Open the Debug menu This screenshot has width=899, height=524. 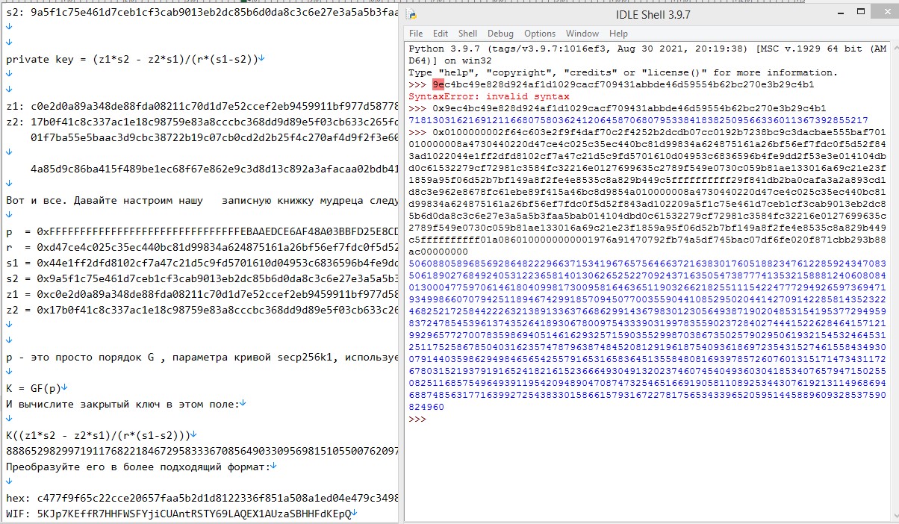500,33
